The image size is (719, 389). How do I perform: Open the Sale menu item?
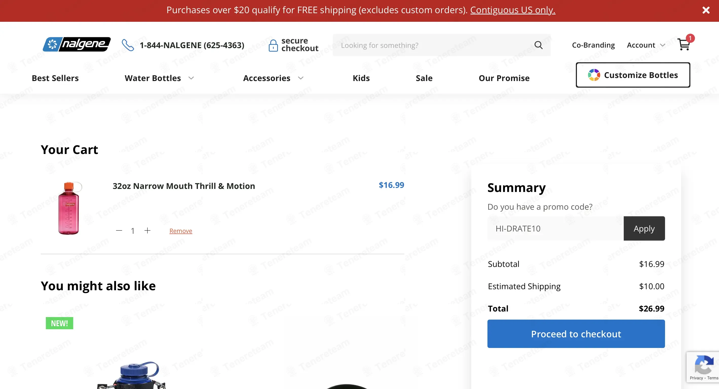pyautogui.click(x=424, y=78)
